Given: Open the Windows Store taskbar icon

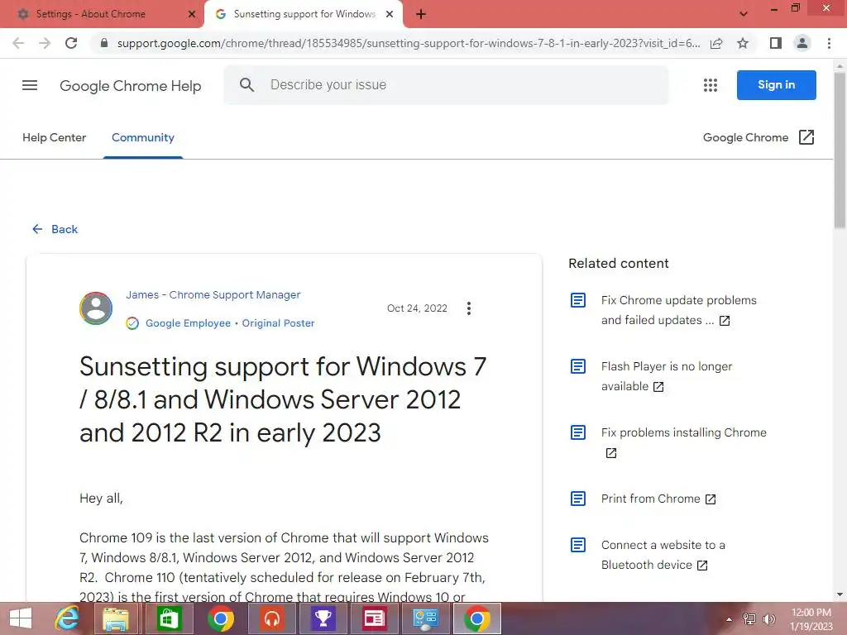Looking at the screenshot, I should 168,618.
